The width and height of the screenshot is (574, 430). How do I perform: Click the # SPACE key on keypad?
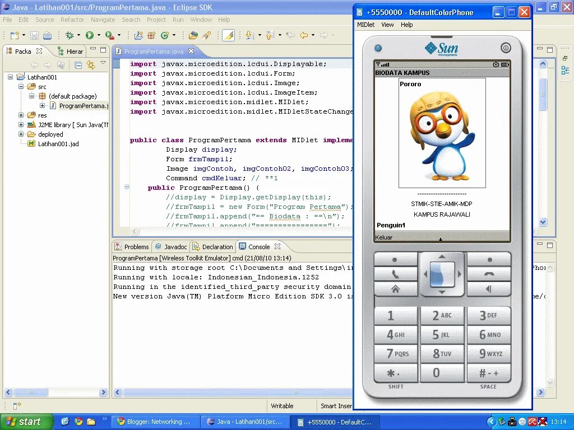[x=489, y=372]
